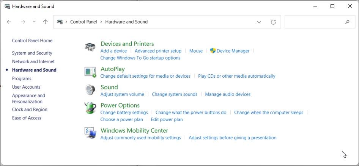Expand the address bar history dropdown
Image resolution: width=359 pixels, height=166 pixels.
(x=259, y=22)
